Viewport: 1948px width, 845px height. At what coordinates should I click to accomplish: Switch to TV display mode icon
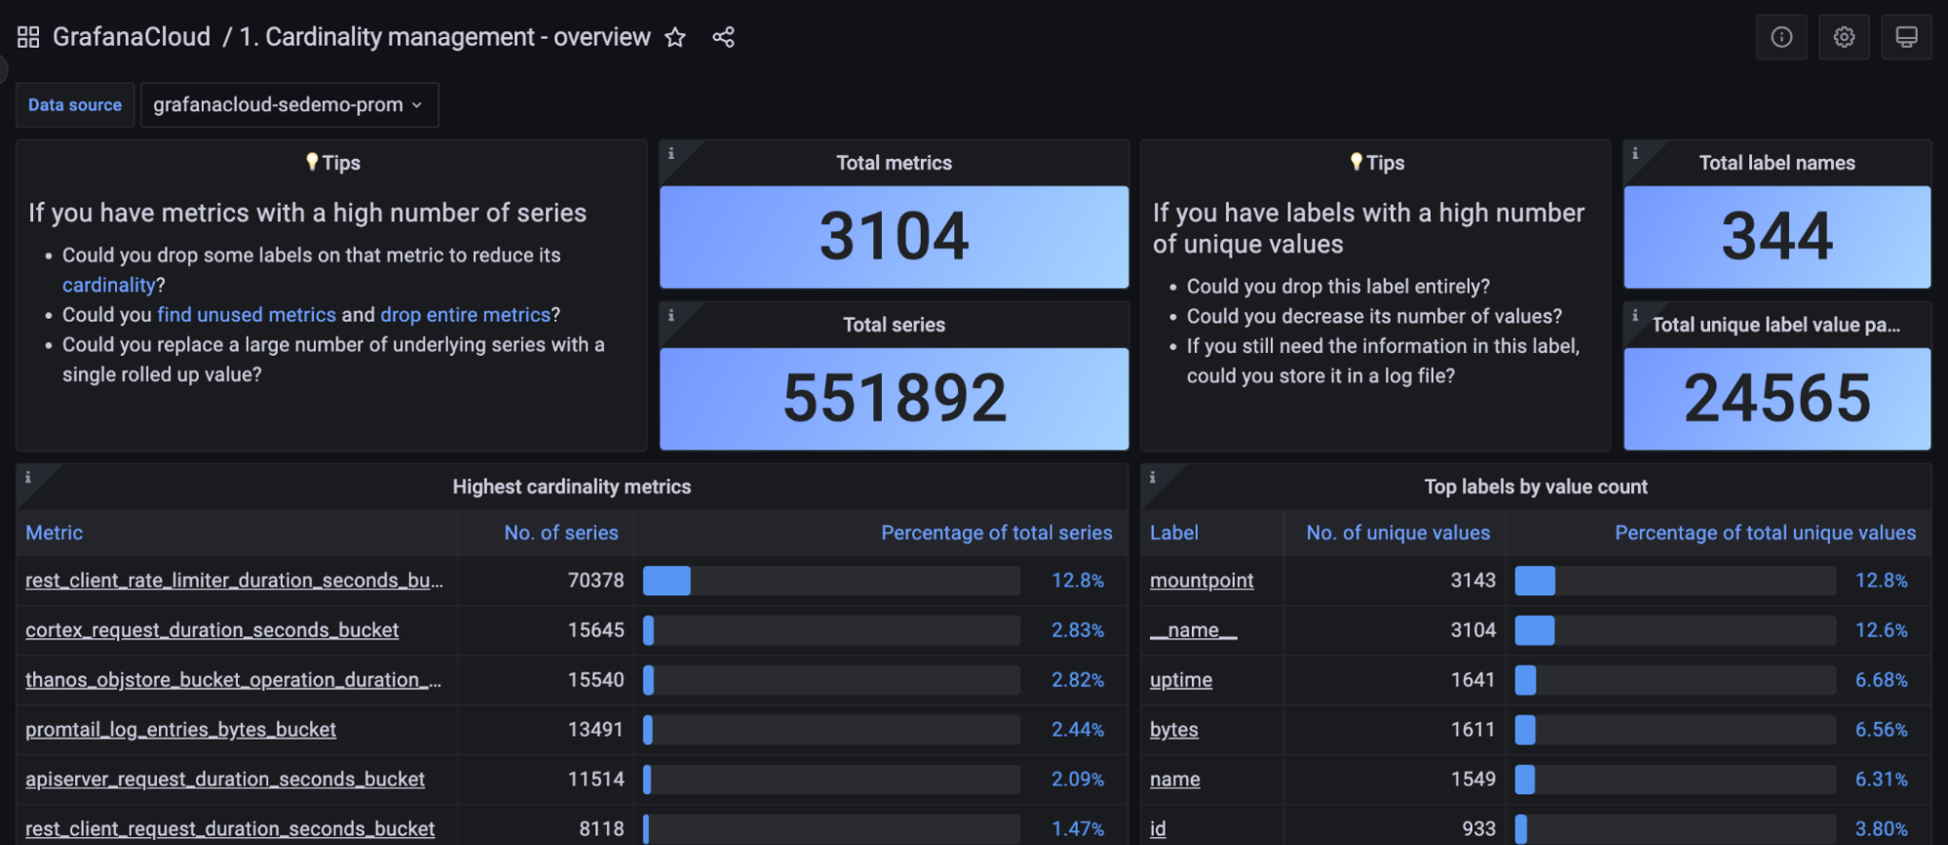1905,37
